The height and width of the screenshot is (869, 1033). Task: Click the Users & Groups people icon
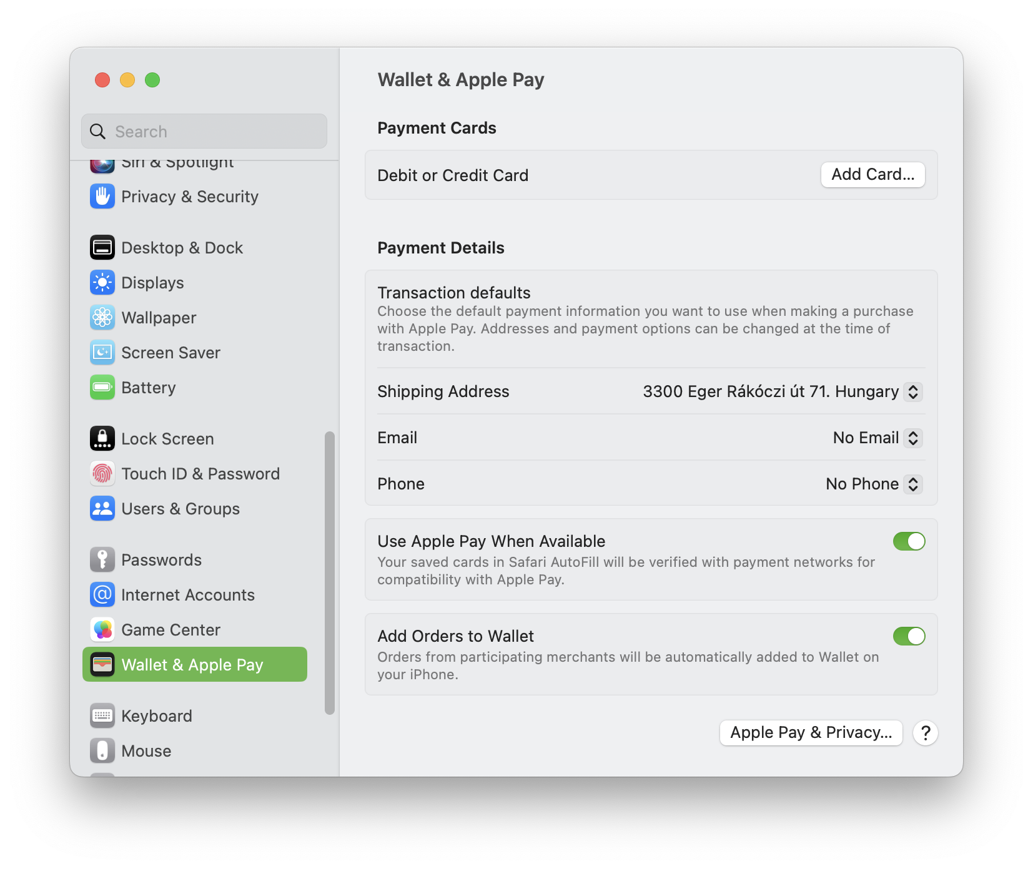(102, 509)
